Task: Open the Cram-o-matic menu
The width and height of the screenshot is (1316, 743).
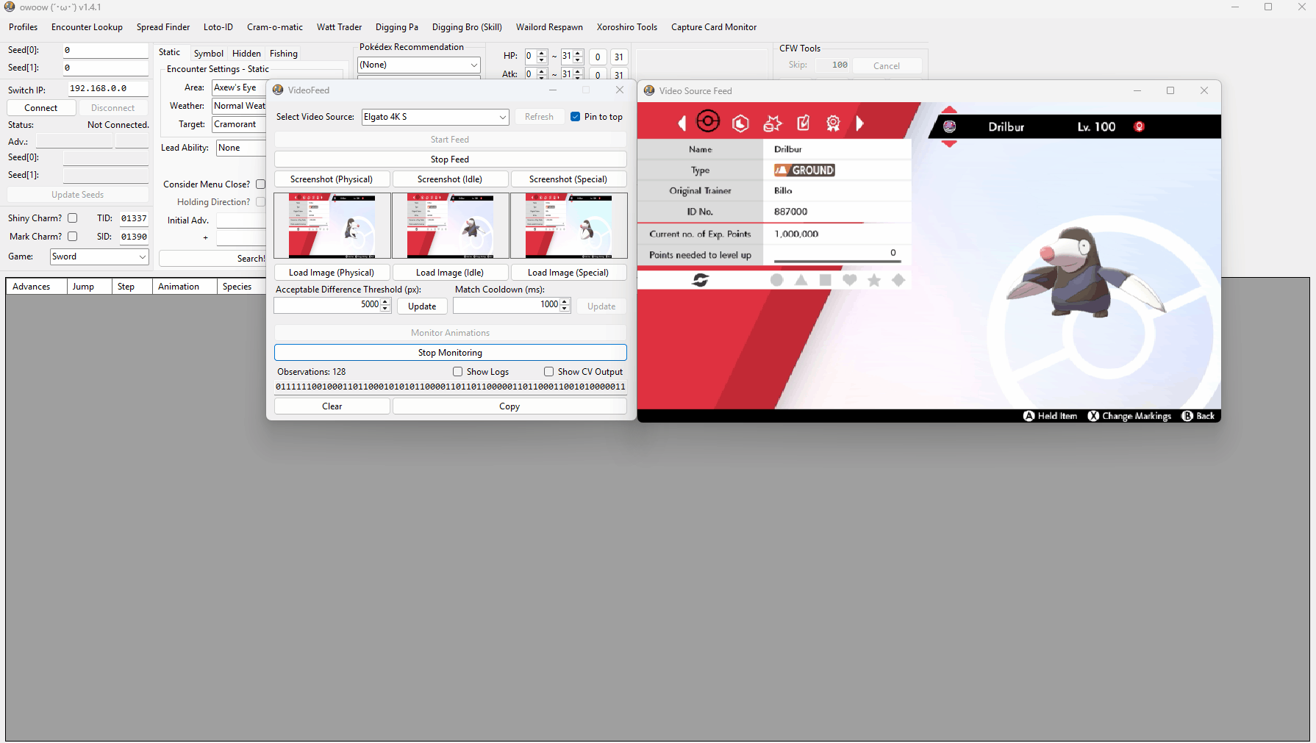Action: tap(275, 27)
